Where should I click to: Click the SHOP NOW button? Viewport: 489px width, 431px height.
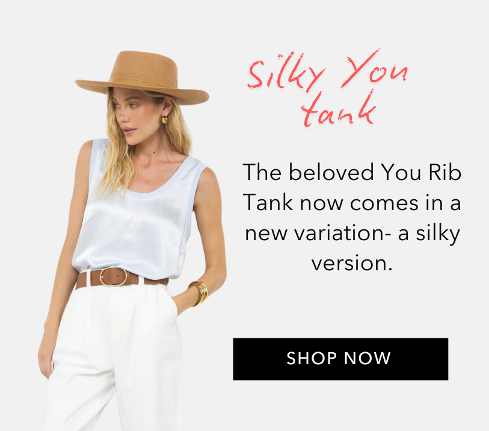tap(340, 359)
